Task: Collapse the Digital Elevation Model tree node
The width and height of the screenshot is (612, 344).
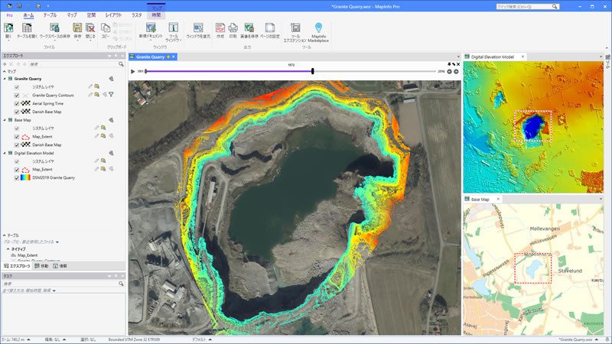Action: click(x=5, y=153)
